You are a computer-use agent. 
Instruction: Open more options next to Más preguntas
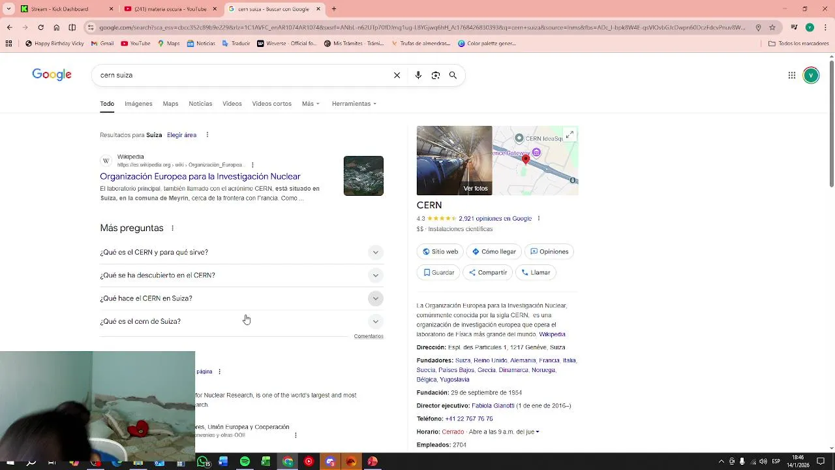click(x=172, y=228)
